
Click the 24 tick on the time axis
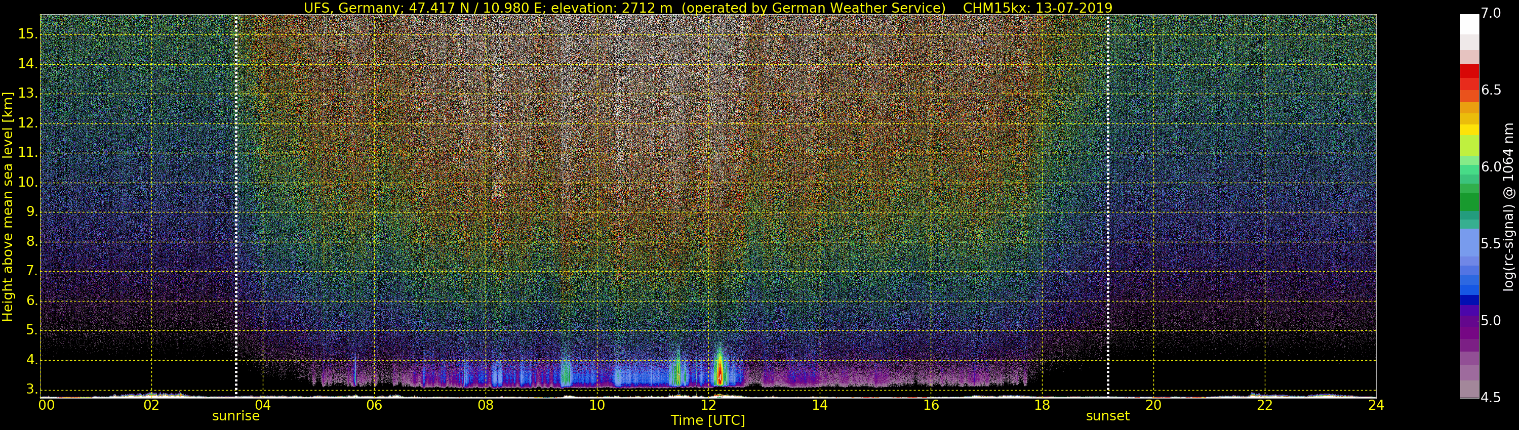point(1376,405)
